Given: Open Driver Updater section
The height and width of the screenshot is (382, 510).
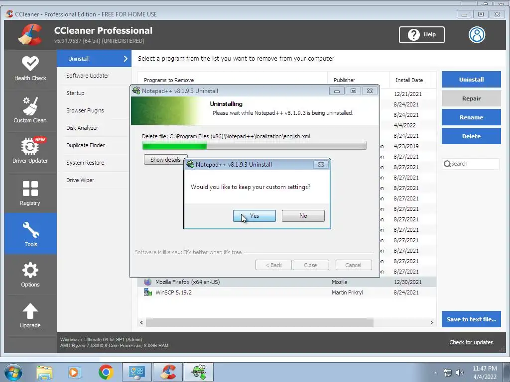Looking at the screenshot, I should pos(30,150).
